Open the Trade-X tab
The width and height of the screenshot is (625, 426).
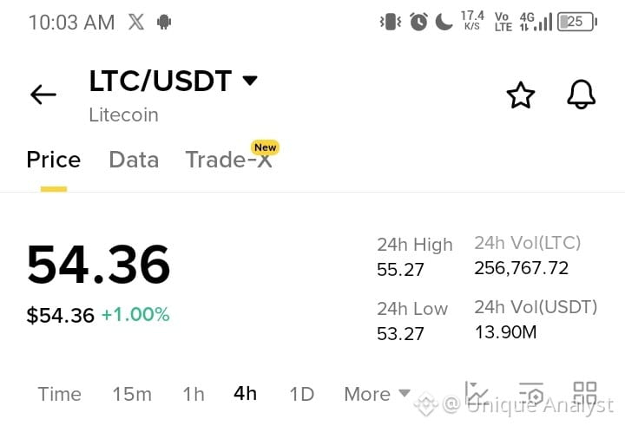click(229, 160)
